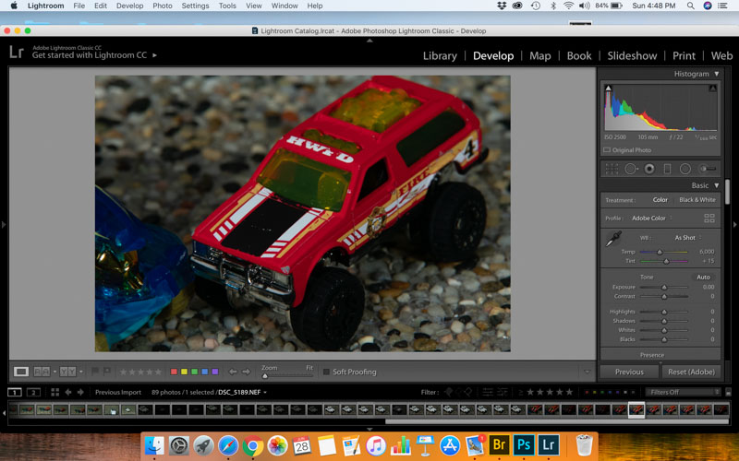Filter by flagged status icon
Viewport: 739px width, 461px height.
[x=449, y=392]
